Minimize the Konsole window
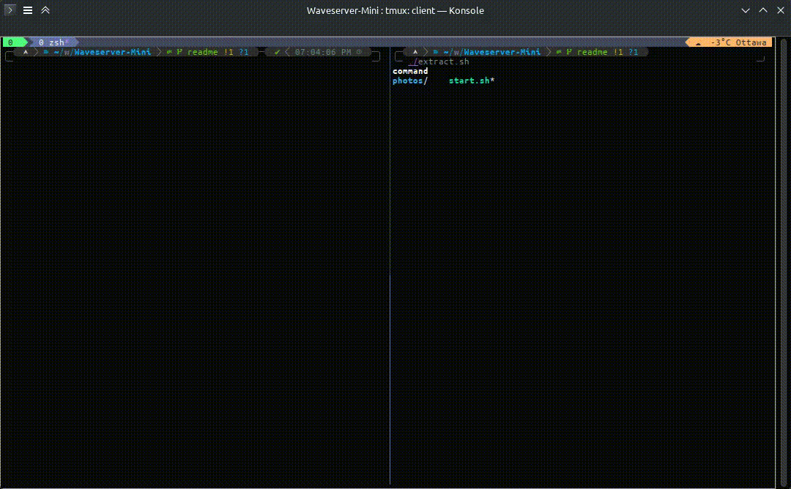The width and height of the screenshot is (791, 489). (x=746, y=10)
